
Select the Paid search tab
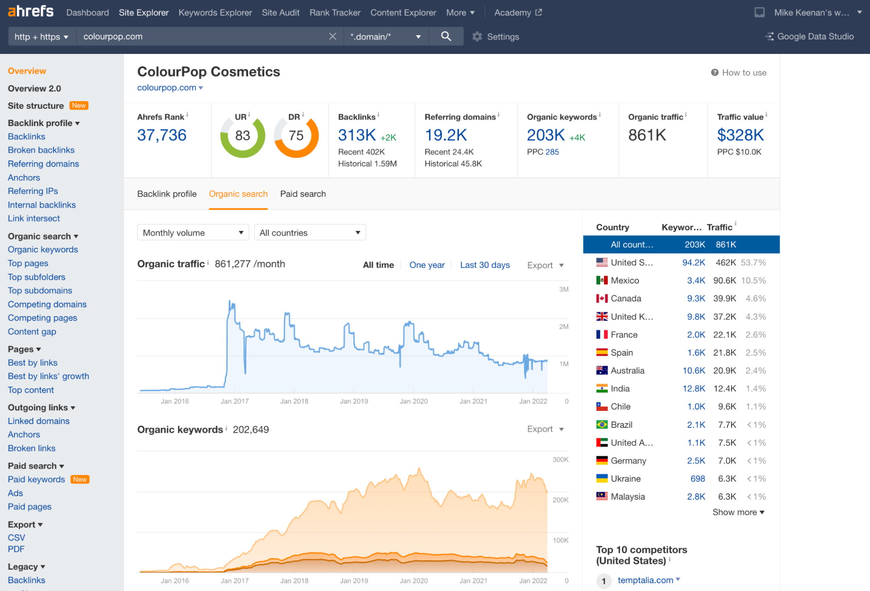pyautogui.click(x=303, y=194)
